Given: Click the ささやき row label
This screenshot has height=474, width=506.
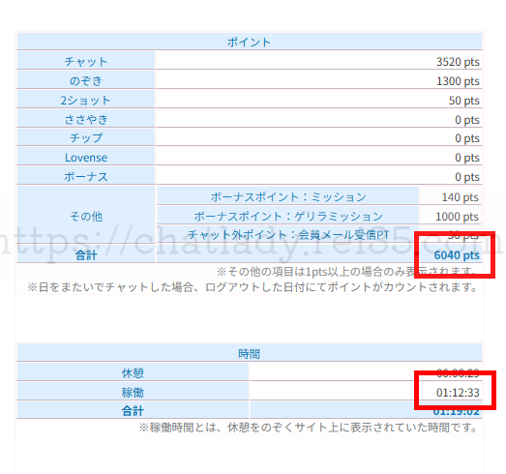Looking at the screenshot, I should [86, 119].
